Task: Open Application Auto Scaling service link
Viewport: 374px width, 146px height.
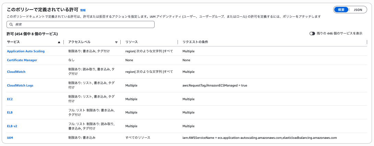Action: pos(26,51)
